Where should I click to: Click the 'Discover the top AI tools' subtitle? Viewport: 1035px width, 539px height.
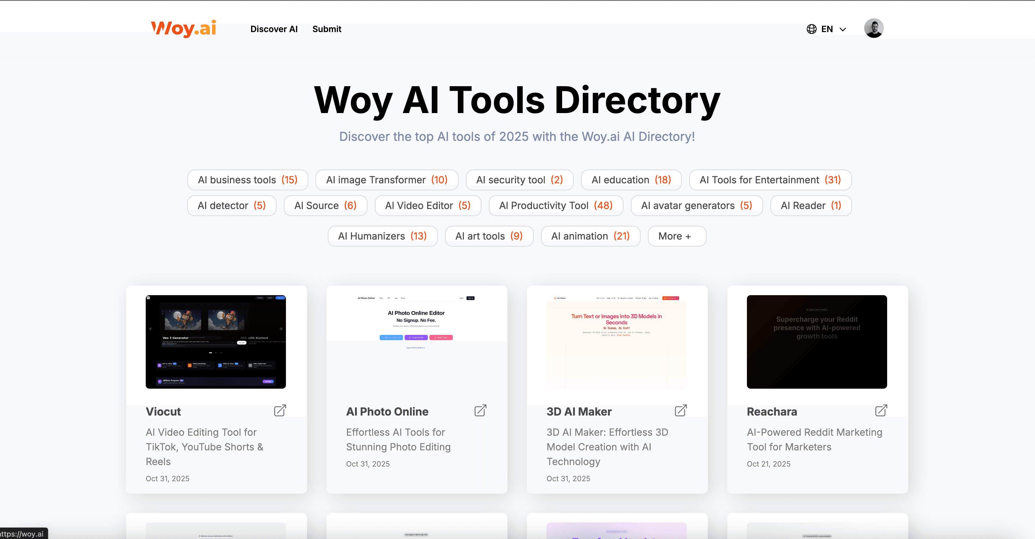point(517,136)
